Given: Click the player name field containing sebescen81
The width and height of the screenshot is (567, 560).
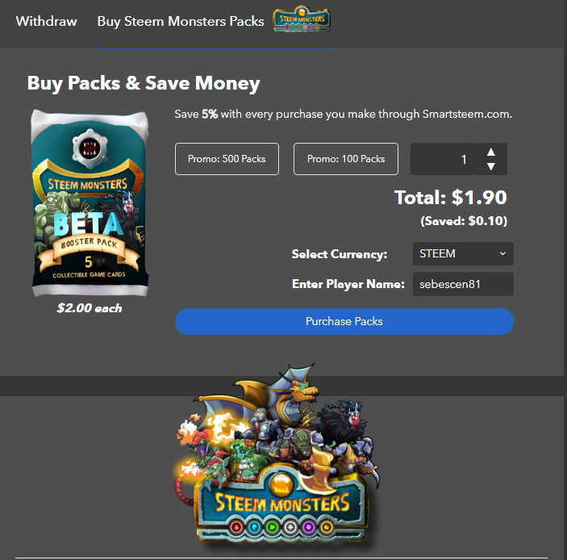Looking at the screenshot, I should (463, 284).
